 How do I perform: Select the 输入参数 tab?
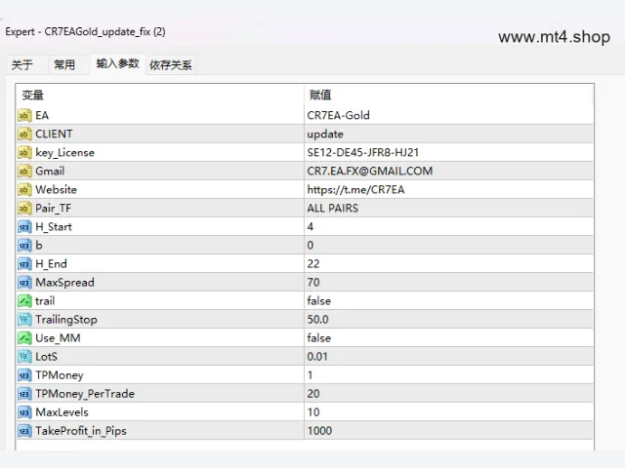(x=117, y=63)
